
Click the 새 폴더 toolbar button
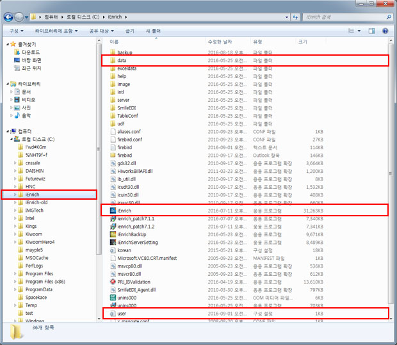coord(154,31)
